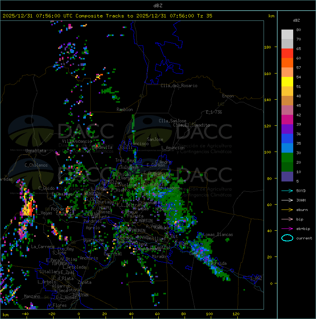Click the cyan 'current' ellipse symbol

point(287,238)
